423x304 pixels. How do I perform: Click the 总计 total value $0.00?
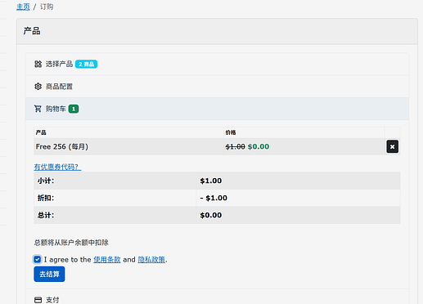[211, 215]
